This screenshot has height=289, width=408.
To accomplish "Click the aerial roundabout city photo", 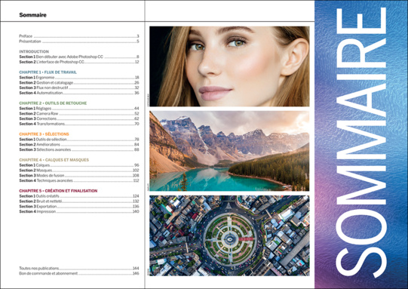I will pyautogui.click(x=229, y=235).
